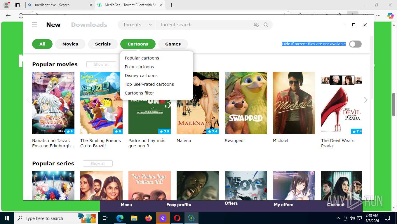Open The Boys series poster

[x=246, y=185]
